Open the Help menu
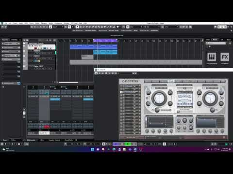233x174 pixels. point(85,23)
